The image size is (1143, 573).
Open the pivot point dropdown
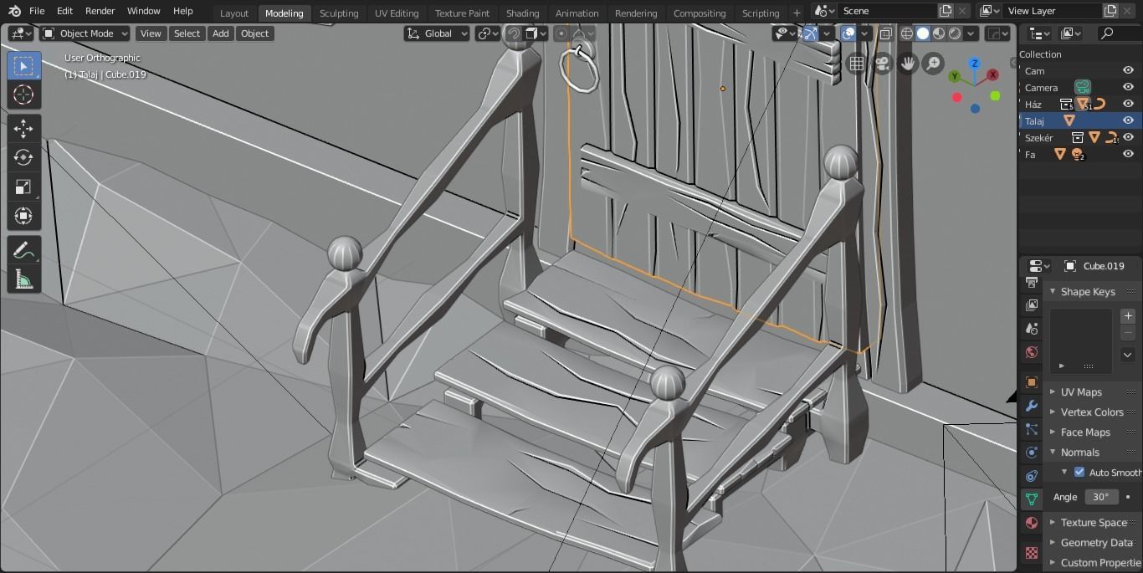[x=488, y=33]
